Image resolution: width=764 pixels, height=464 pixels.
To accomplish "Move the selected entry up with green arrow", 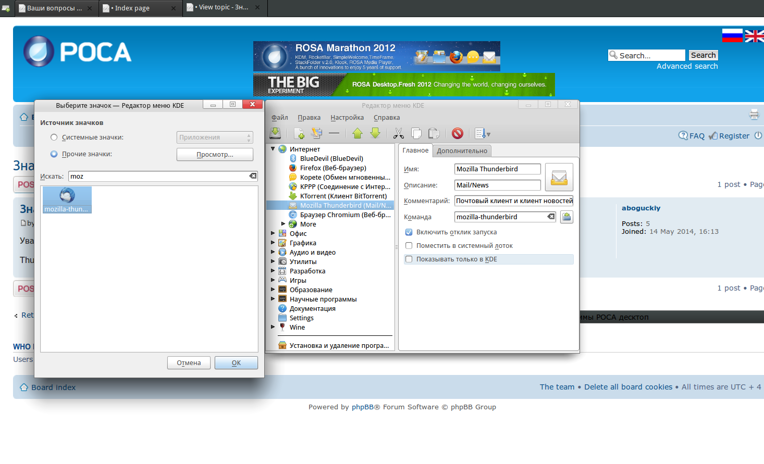I will [358, 133].
